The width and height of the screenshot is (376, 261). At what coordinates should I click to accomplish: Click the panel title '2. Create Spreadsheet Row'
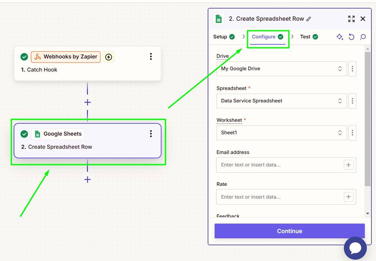click(x=266, y=19)
